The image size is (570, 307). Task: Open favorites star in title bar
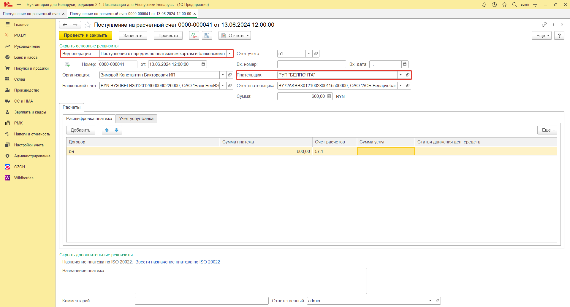coord(504,4)
